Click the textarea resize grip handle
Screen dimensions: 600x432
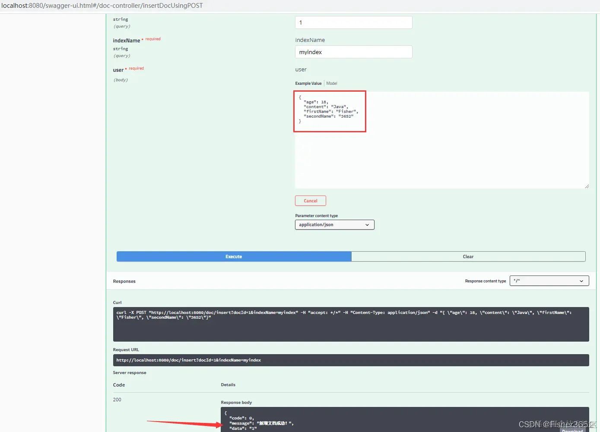(587, 186)
